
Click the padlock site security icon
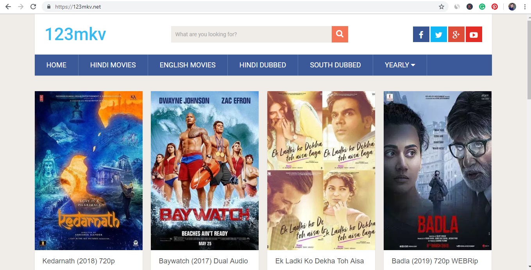pos(49,7)
